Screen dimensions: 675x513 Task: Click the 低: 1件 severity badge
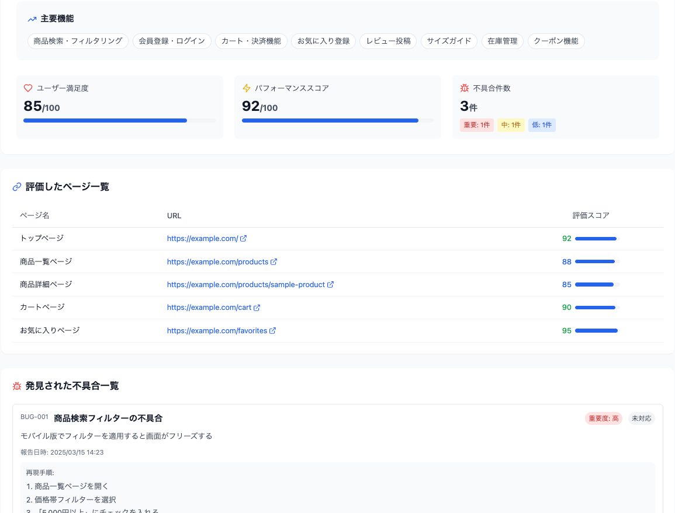click(542, 125)
